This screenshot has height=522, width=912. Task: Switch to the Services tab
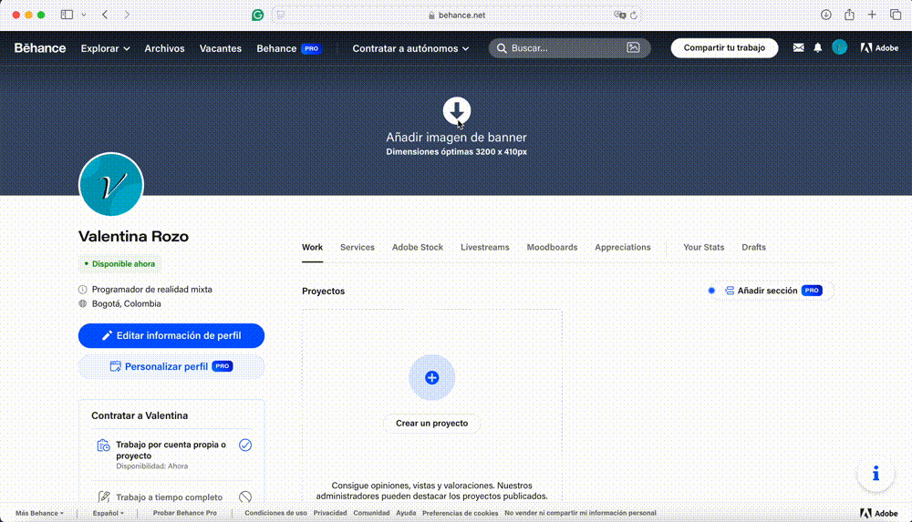pyautogui.click(x=358, y=247)
